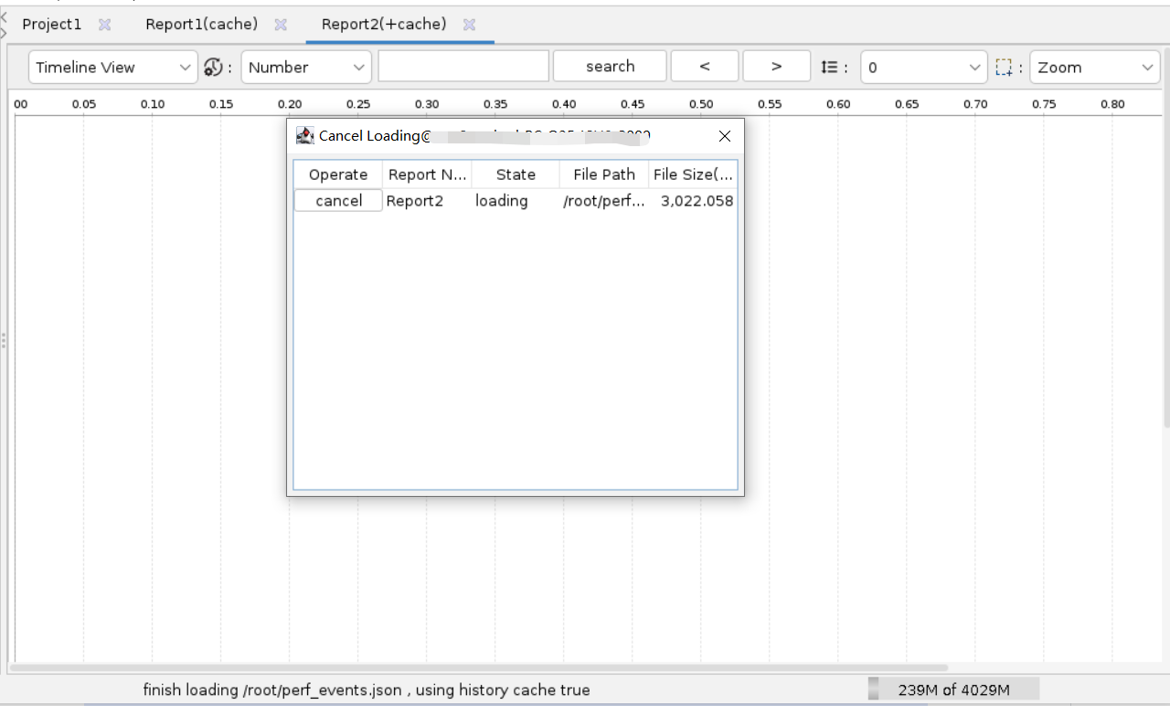The image size is (1170, 706).
Task: Cancel loading of Report2
Action: tap(338, 201)
